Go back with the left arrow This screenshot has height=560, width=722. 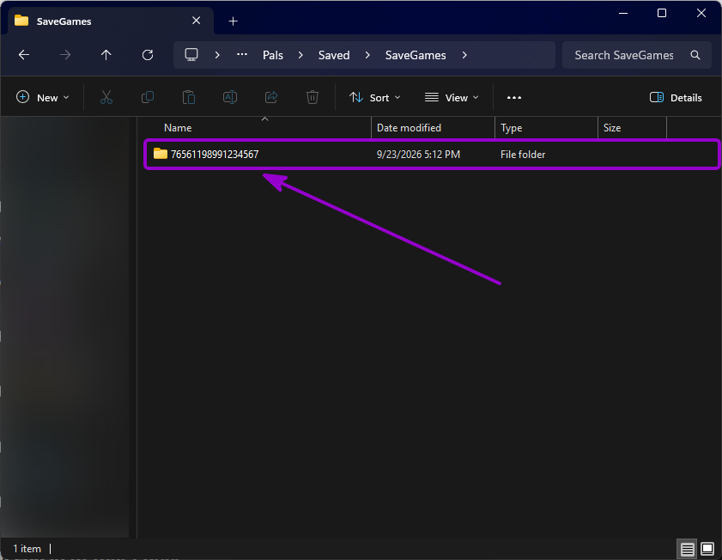(24, 55)
